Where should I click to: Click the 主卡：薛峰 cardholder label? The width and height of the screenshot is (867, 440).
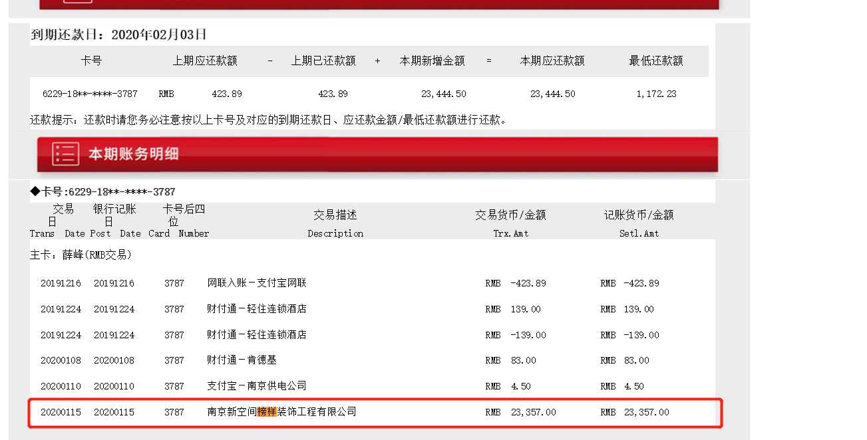[81, 255]
